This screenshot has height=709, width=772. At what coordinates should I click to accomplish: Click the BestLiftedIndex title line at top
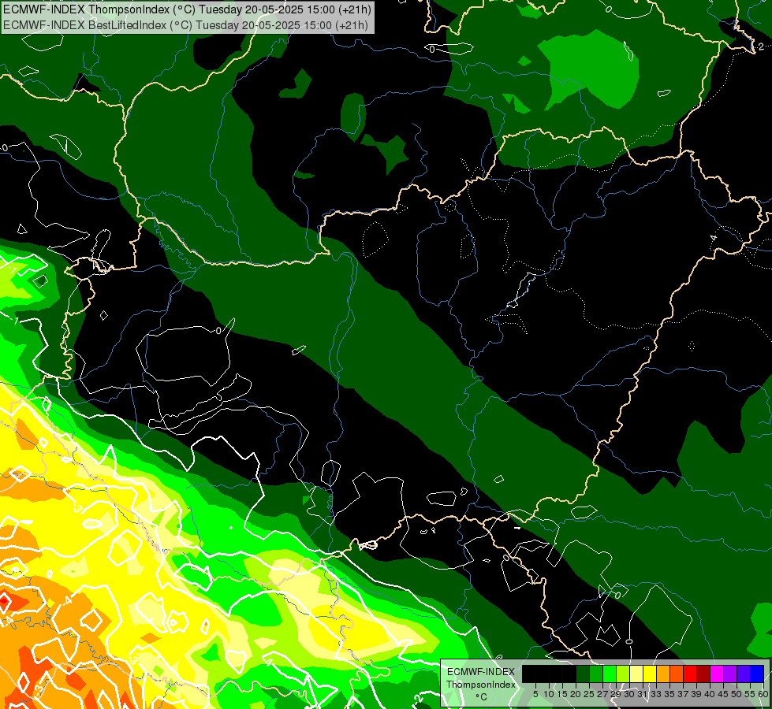185,25
